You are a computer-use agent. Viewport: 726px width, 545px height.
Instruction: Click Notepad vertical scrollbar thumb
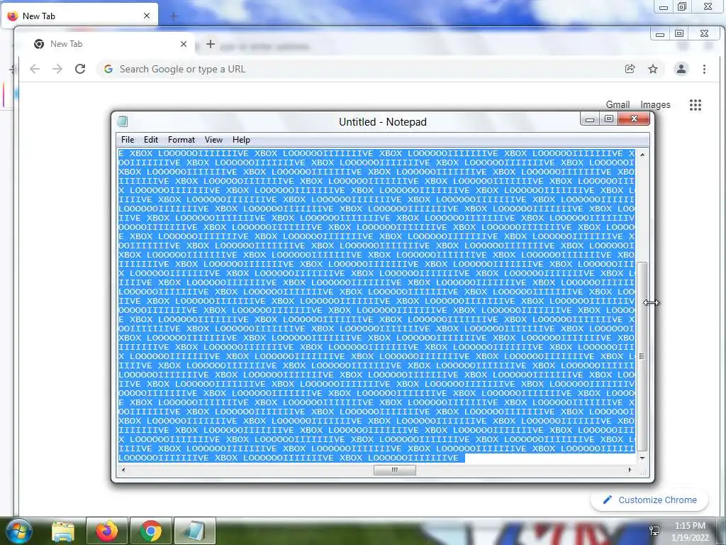point(642,356)
